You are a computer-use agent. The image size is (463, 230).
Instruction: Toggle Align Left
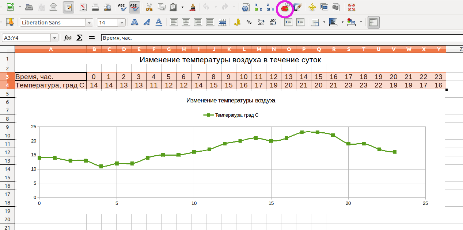click(174, 22)
